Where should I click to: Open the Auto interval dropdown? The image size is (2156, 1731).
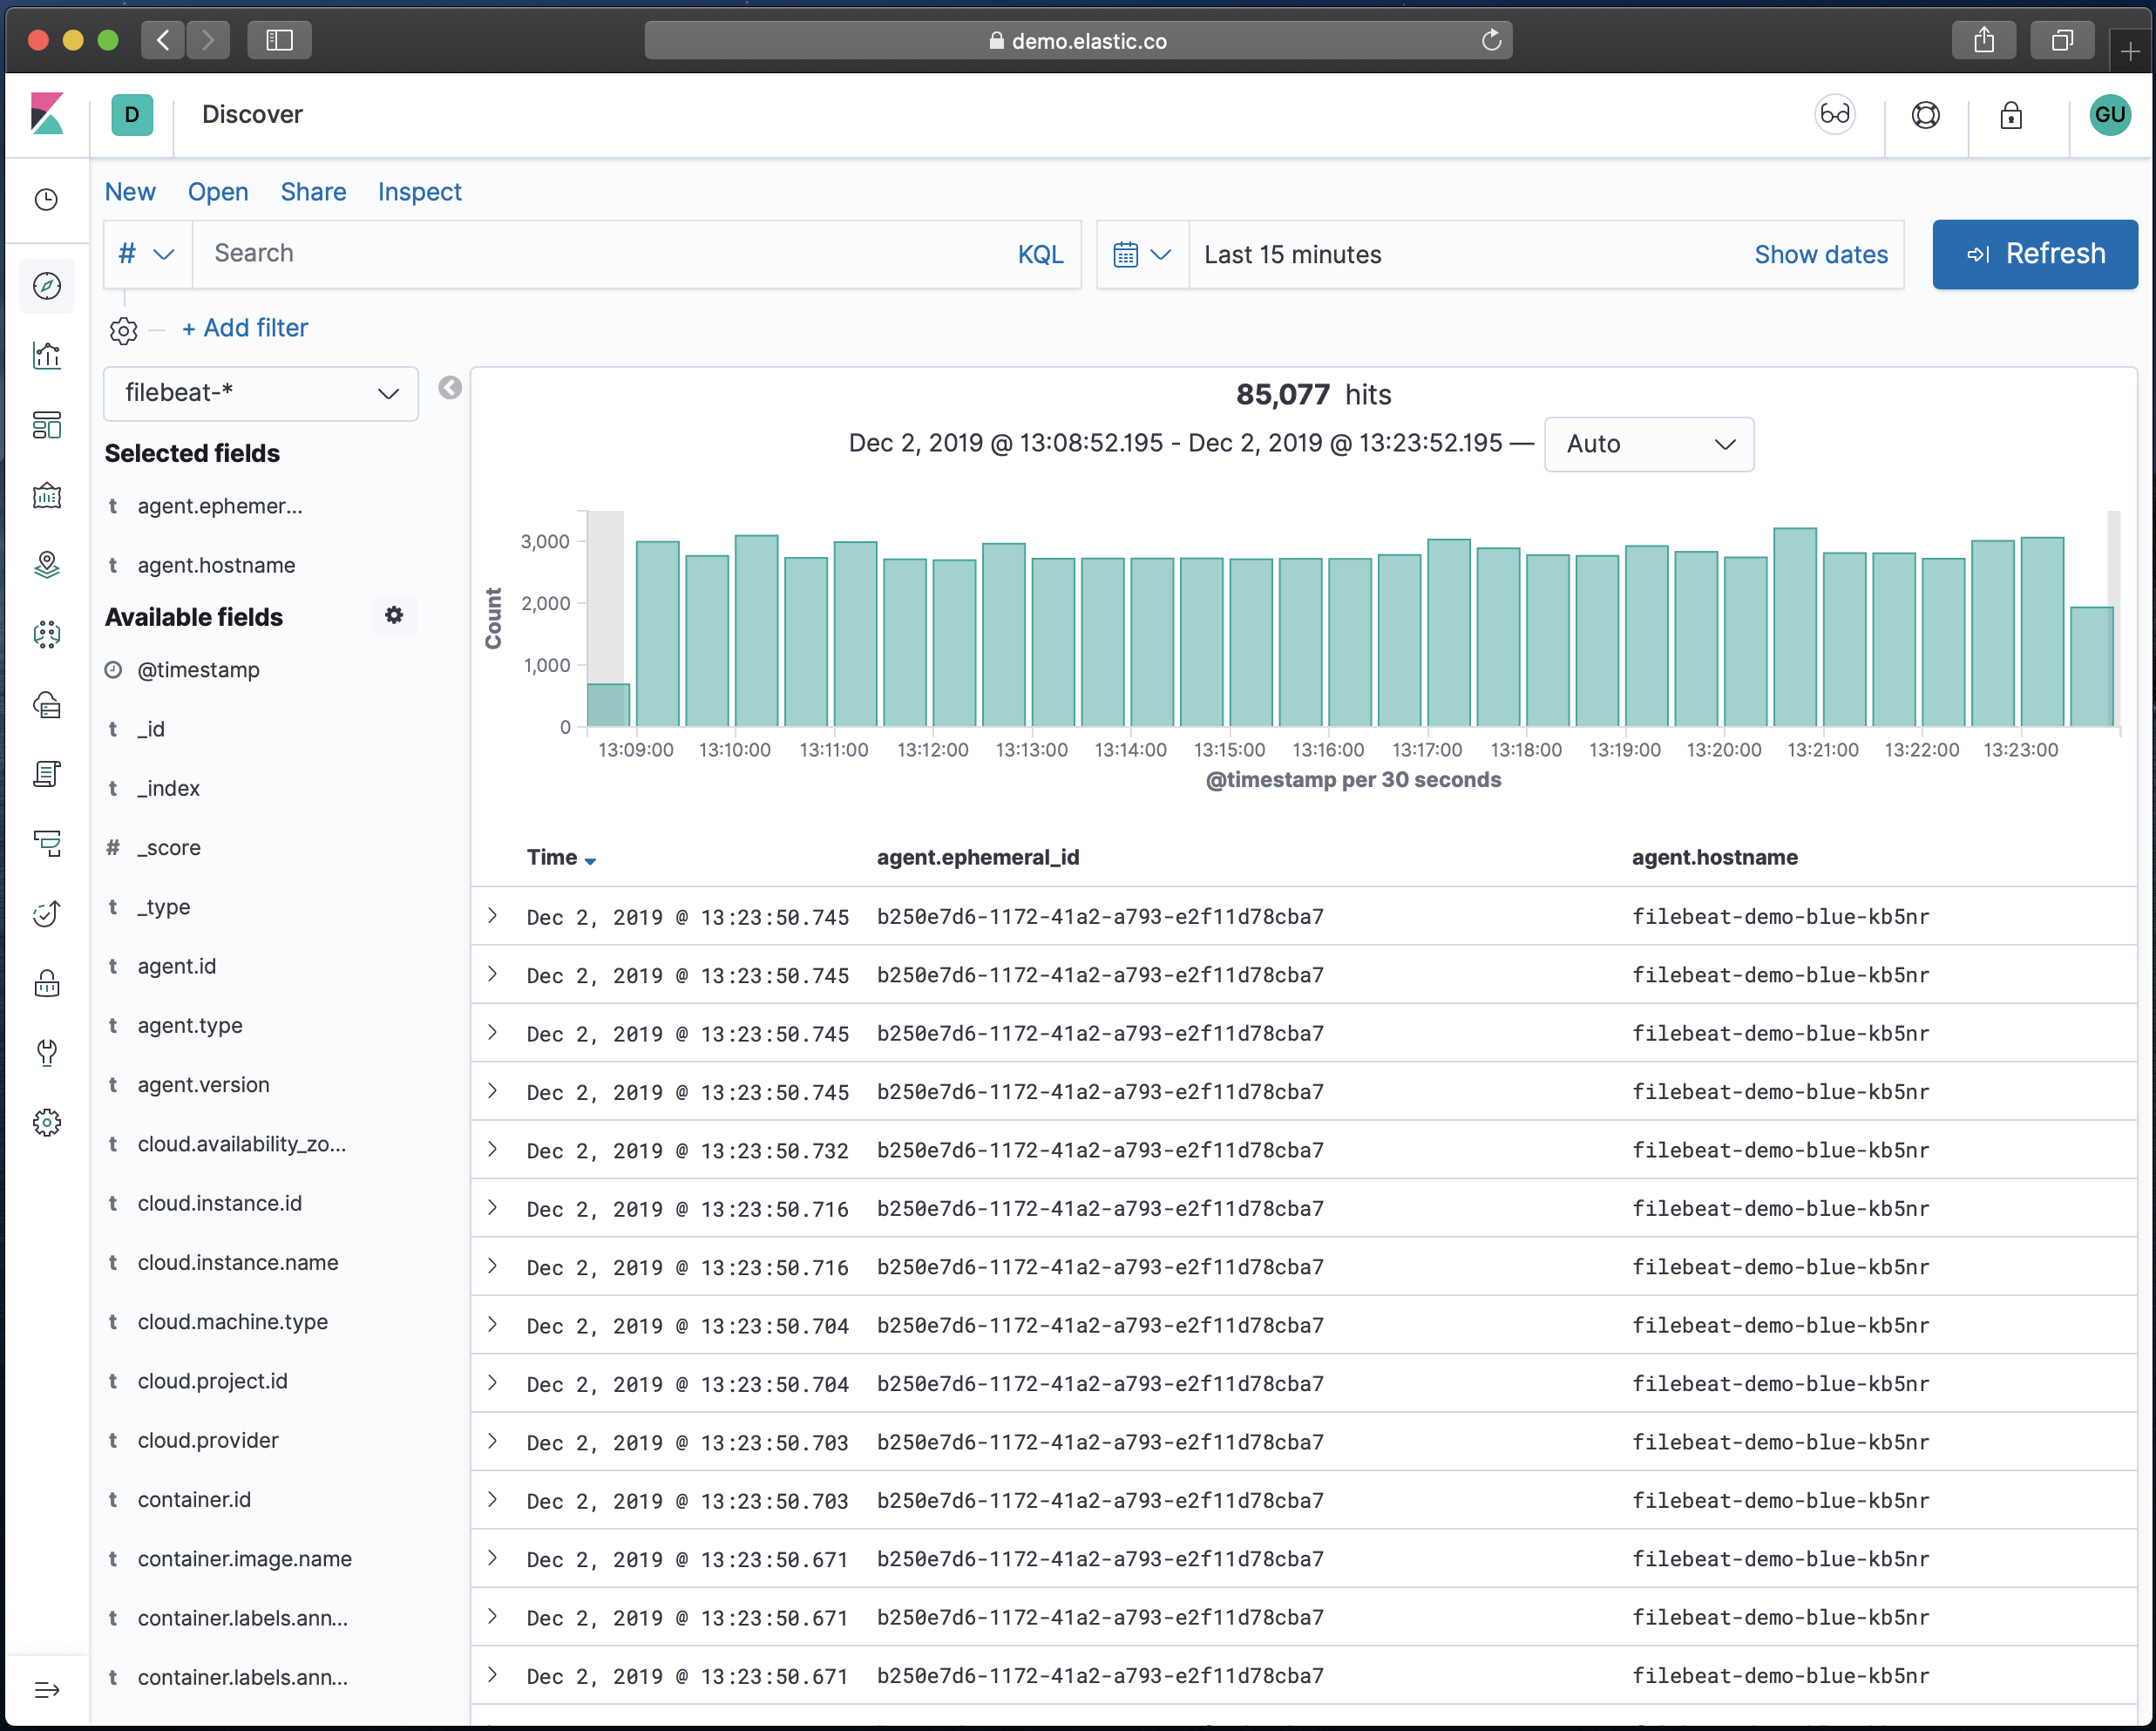(x=1648, y=444)
